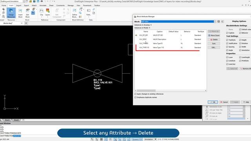The width and height of the screenshot is (251, 141).
Task: Click the collapse display options arrow icon
Action: 222,22
